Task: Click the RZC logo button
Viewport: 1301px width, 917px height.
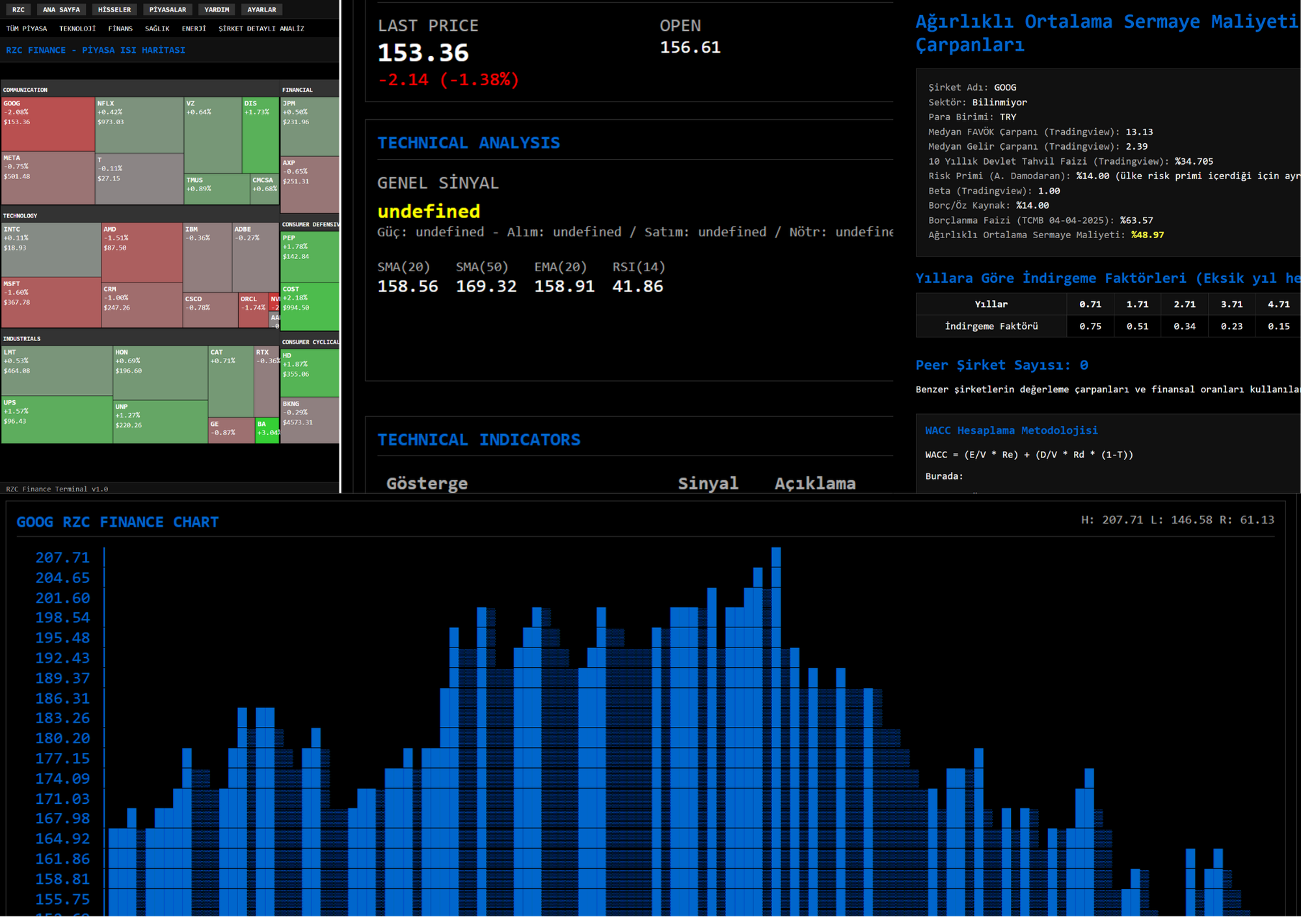Action: pos(18,10)
